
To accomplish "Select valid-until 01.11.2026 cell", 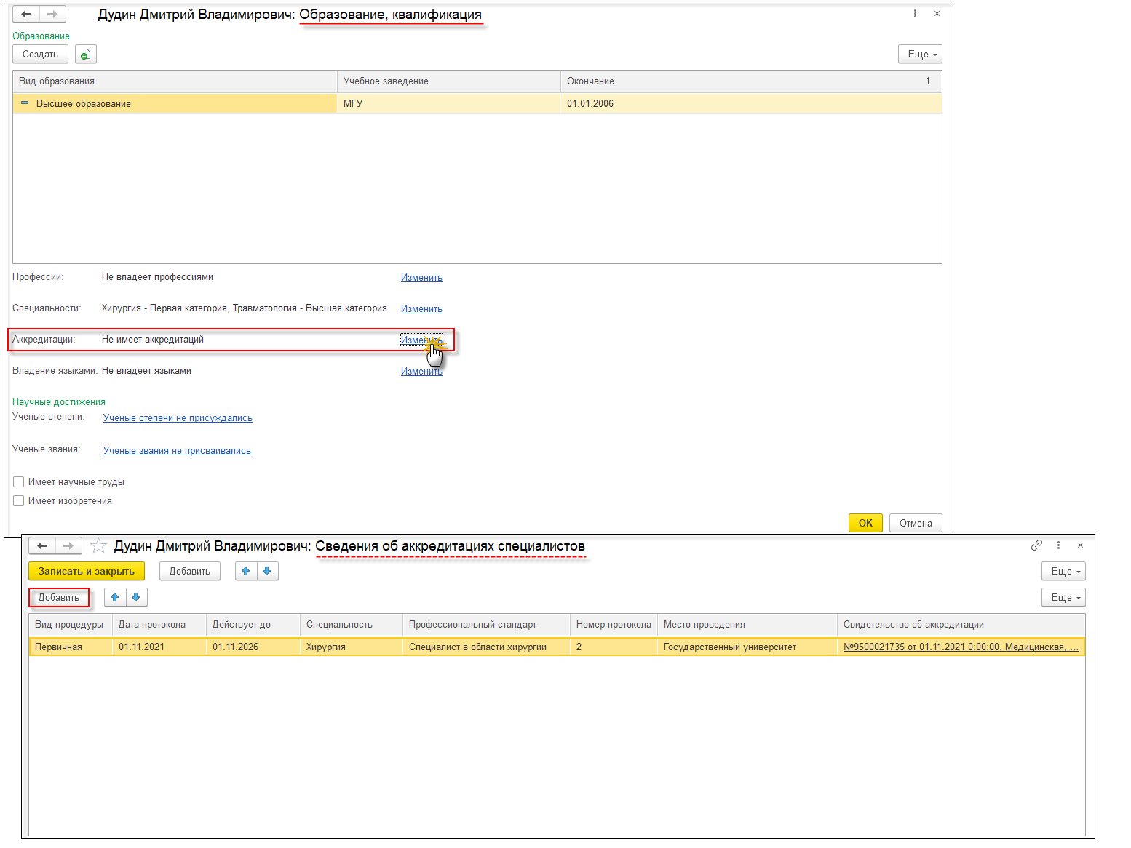I will [253, 647].
